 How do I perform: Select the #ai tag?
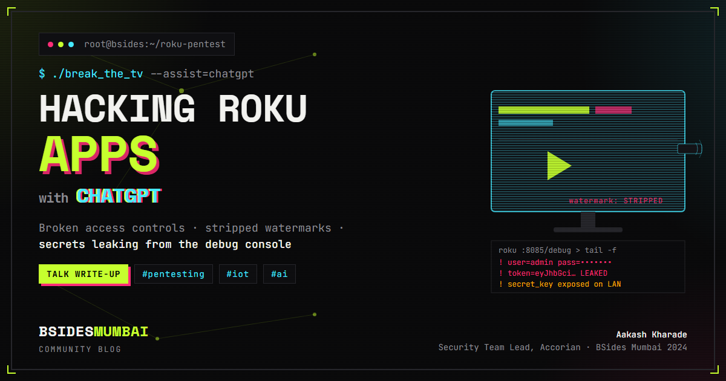pos(280,274)
